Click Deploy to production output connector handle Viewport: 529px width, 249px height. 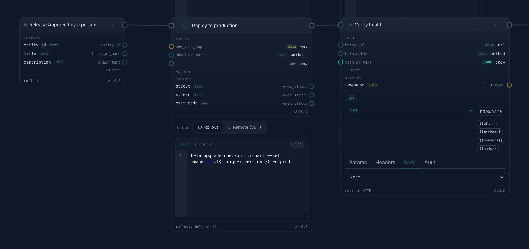(x=312, y=26)
